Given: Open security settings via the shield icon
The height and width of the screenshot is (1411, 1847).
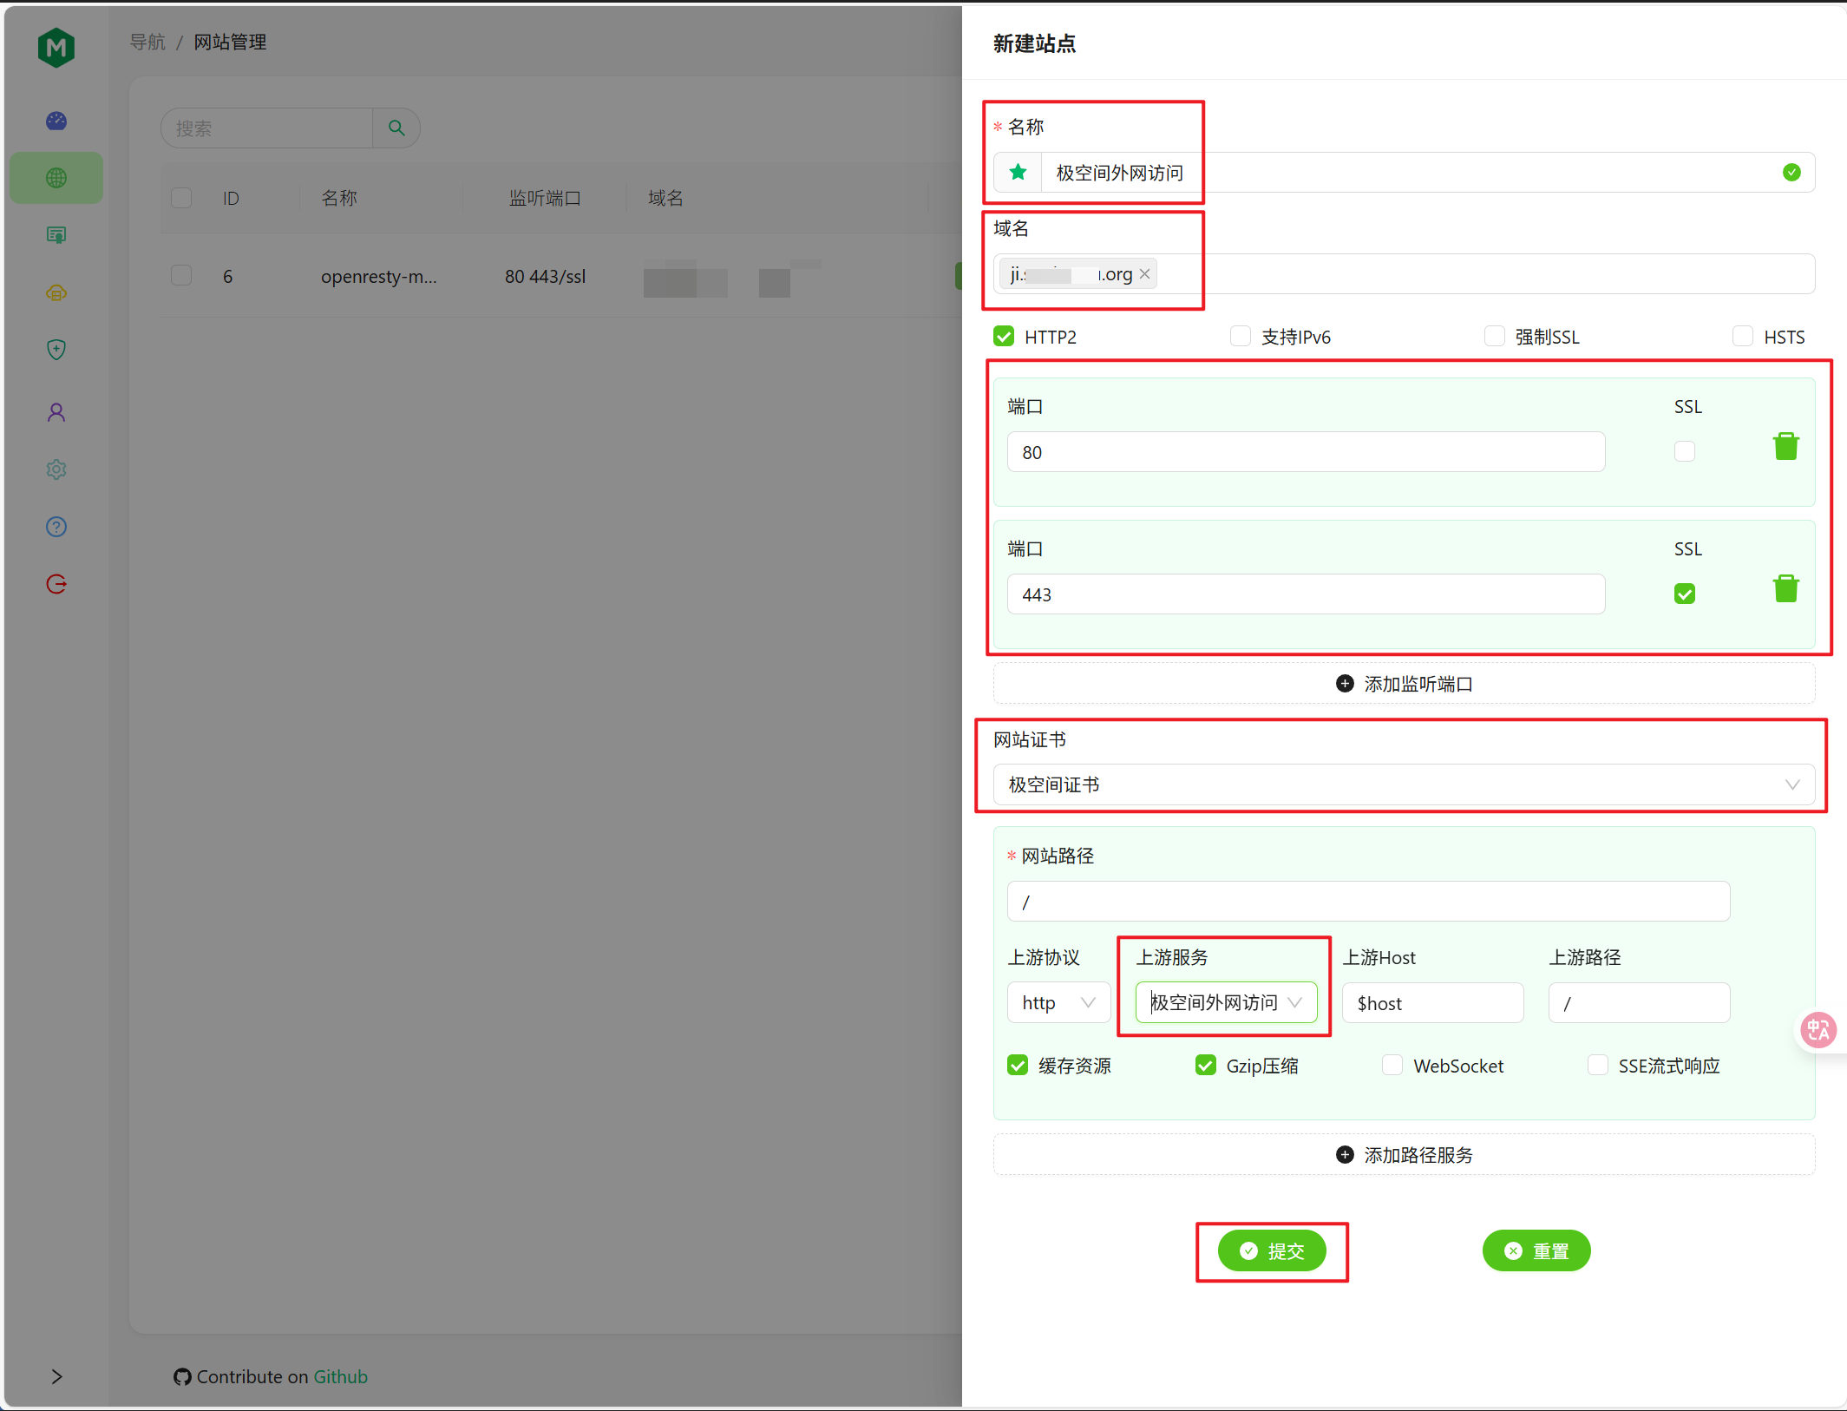Looking at the screenshot, I should 56,349.
